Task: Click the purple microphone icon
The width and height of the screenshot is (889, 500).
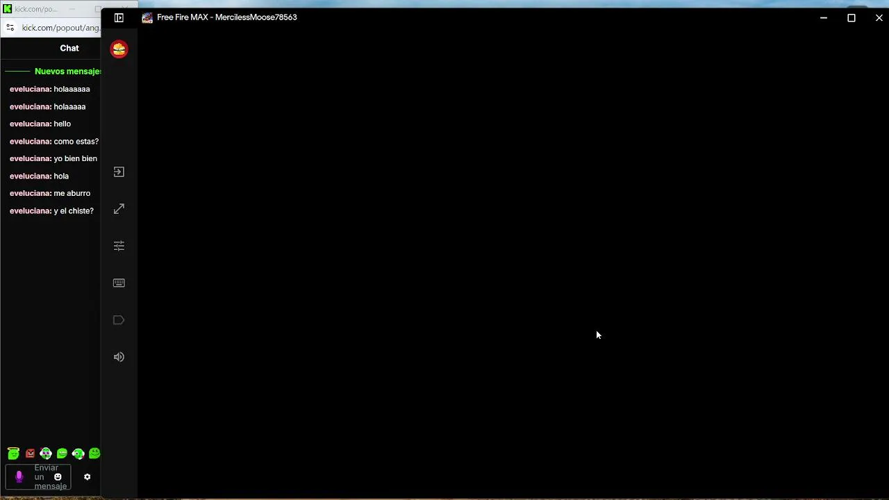Action: click(x=19, y=476)
